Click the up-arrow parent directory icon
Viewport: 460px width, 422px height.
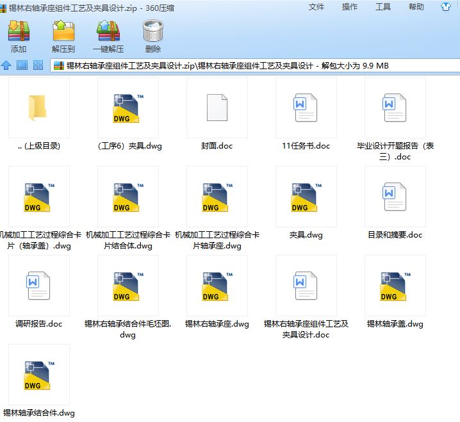coord(6,65)
